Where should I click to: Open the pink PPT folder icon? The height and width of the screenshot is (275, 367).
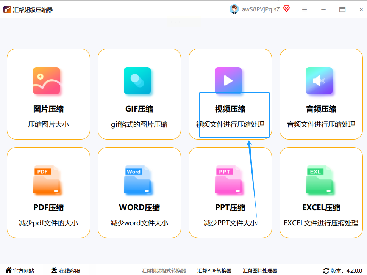click(x=229, y=180)
